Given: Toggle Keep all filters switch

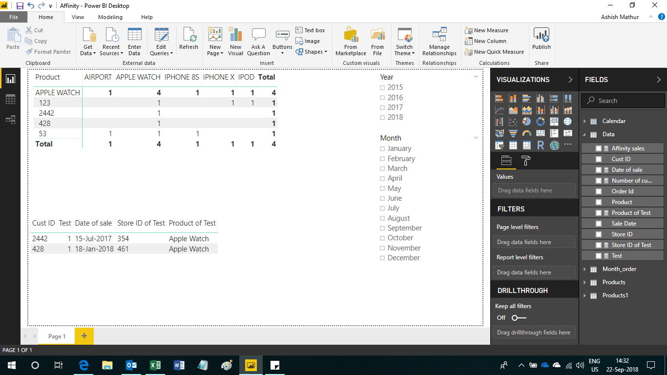Looking at the screenshot, I should pos(519,318).
